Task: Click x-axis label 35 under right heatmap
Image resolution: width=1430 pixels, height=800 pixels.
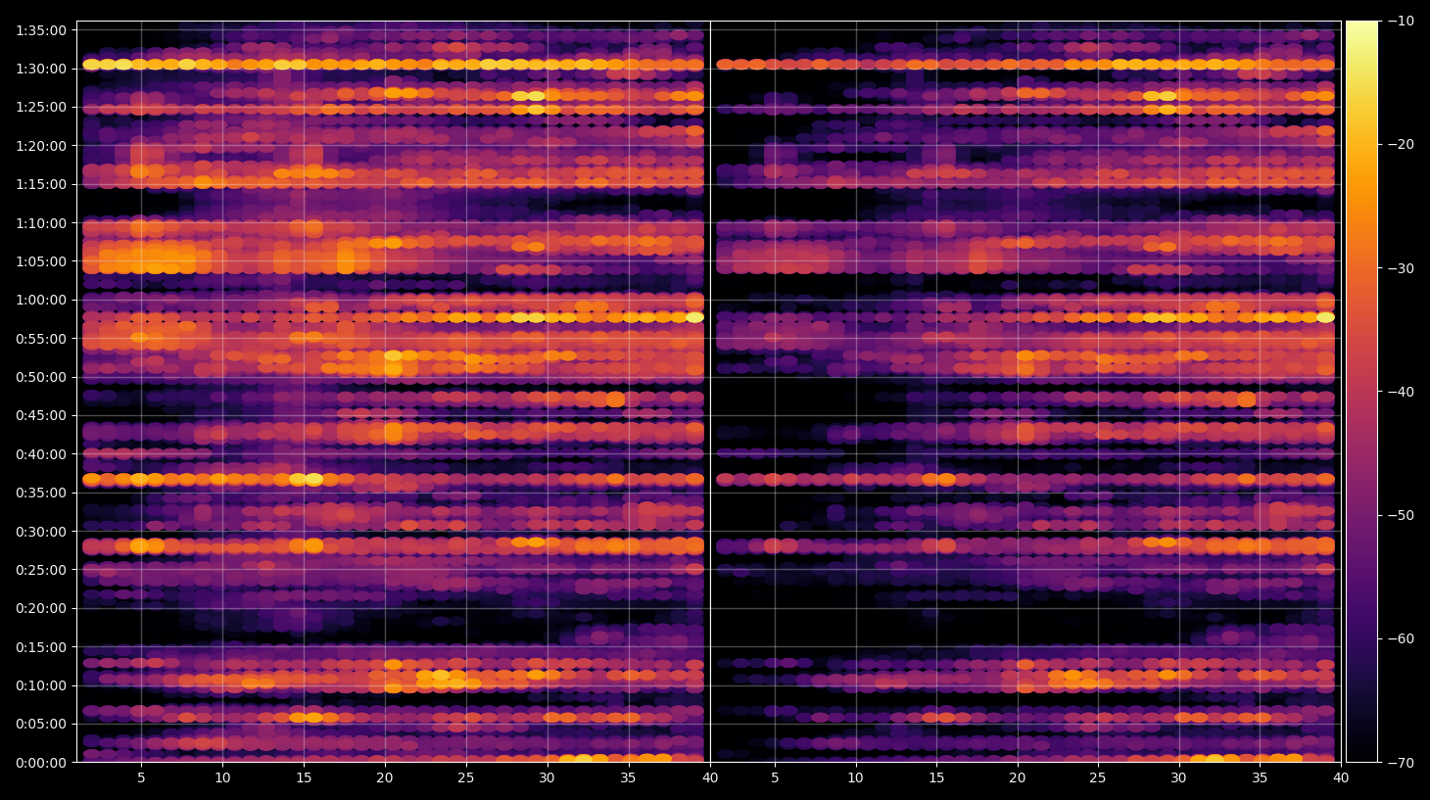Action: (1261, 778)
